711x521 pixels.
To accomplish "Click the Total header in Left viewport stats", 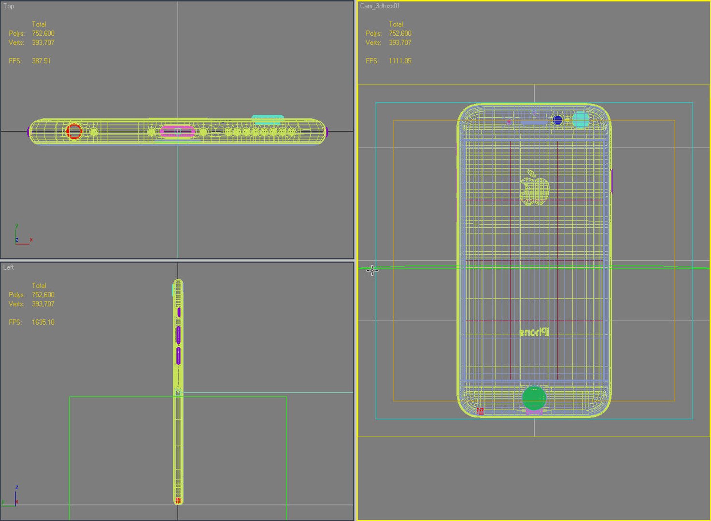I will pyautogui.click(x=39, y=286).
